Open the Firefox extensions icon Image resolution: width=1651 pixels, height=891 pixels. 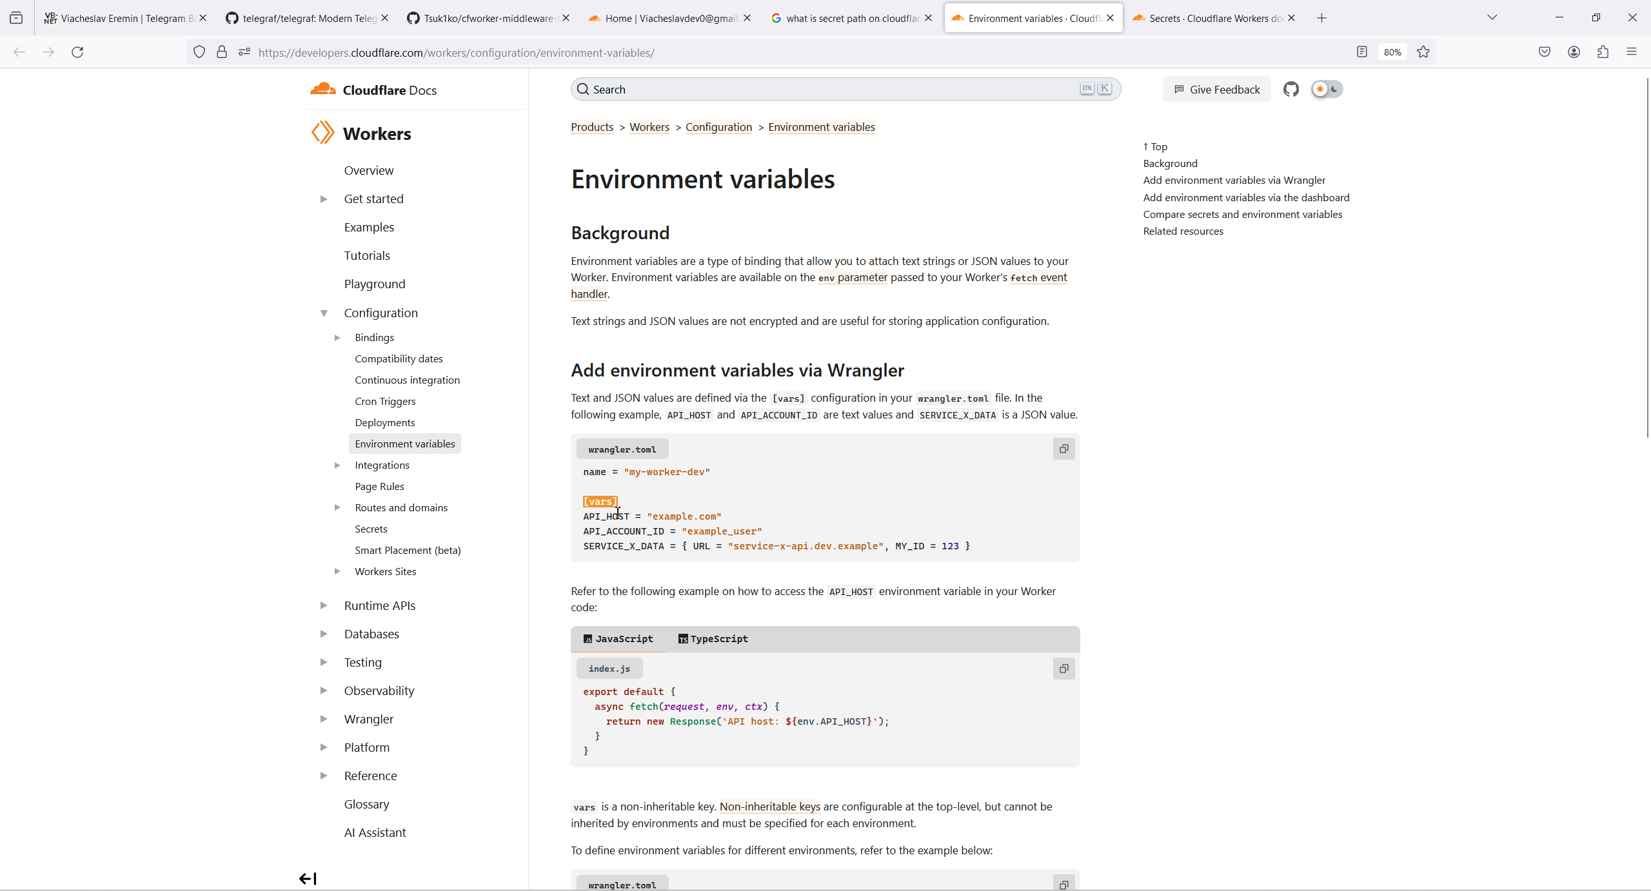point(1603,52)
